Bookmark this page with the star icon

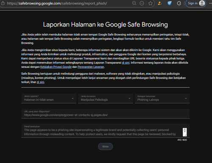click(151, 3)
